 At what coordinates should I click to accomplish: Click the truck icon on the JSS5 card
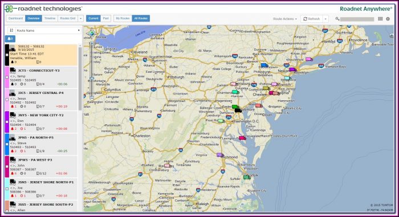click(x=13, y=204)
